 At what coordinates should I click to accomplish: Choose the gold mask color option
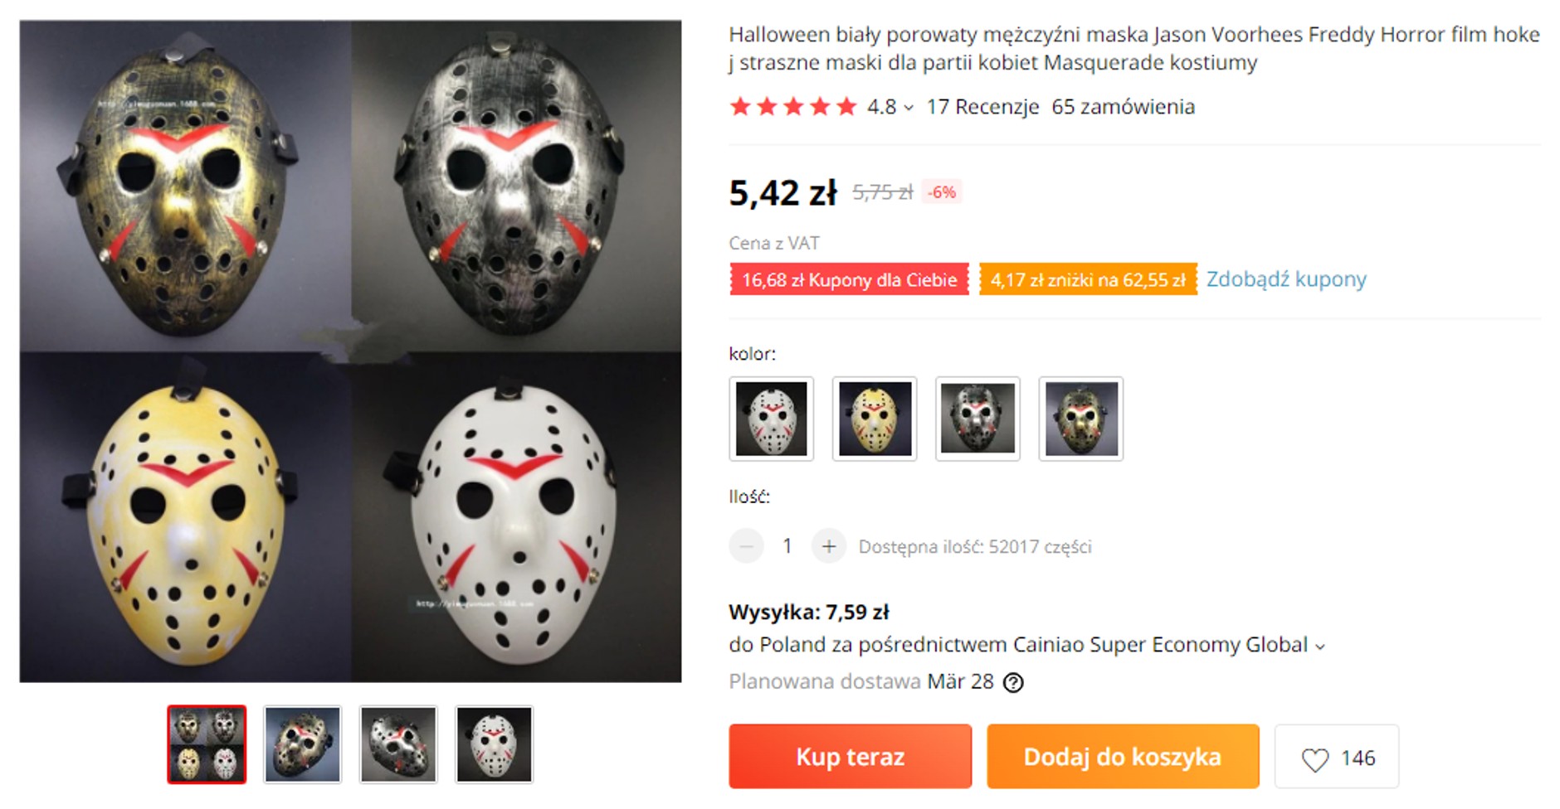coord(1080,419)
